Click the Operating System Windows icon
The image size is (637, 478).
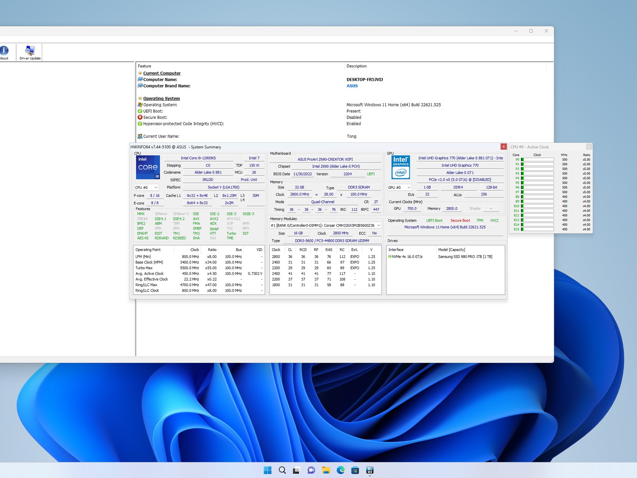coord(140,105)
